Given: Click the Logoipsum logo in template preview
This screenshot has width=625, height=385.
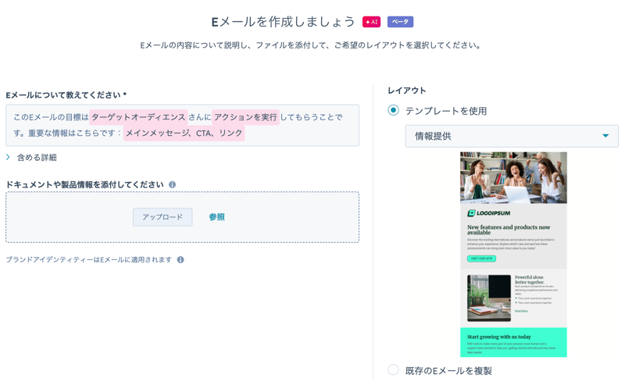Looking at the screenshot, I should coord(488,213).
